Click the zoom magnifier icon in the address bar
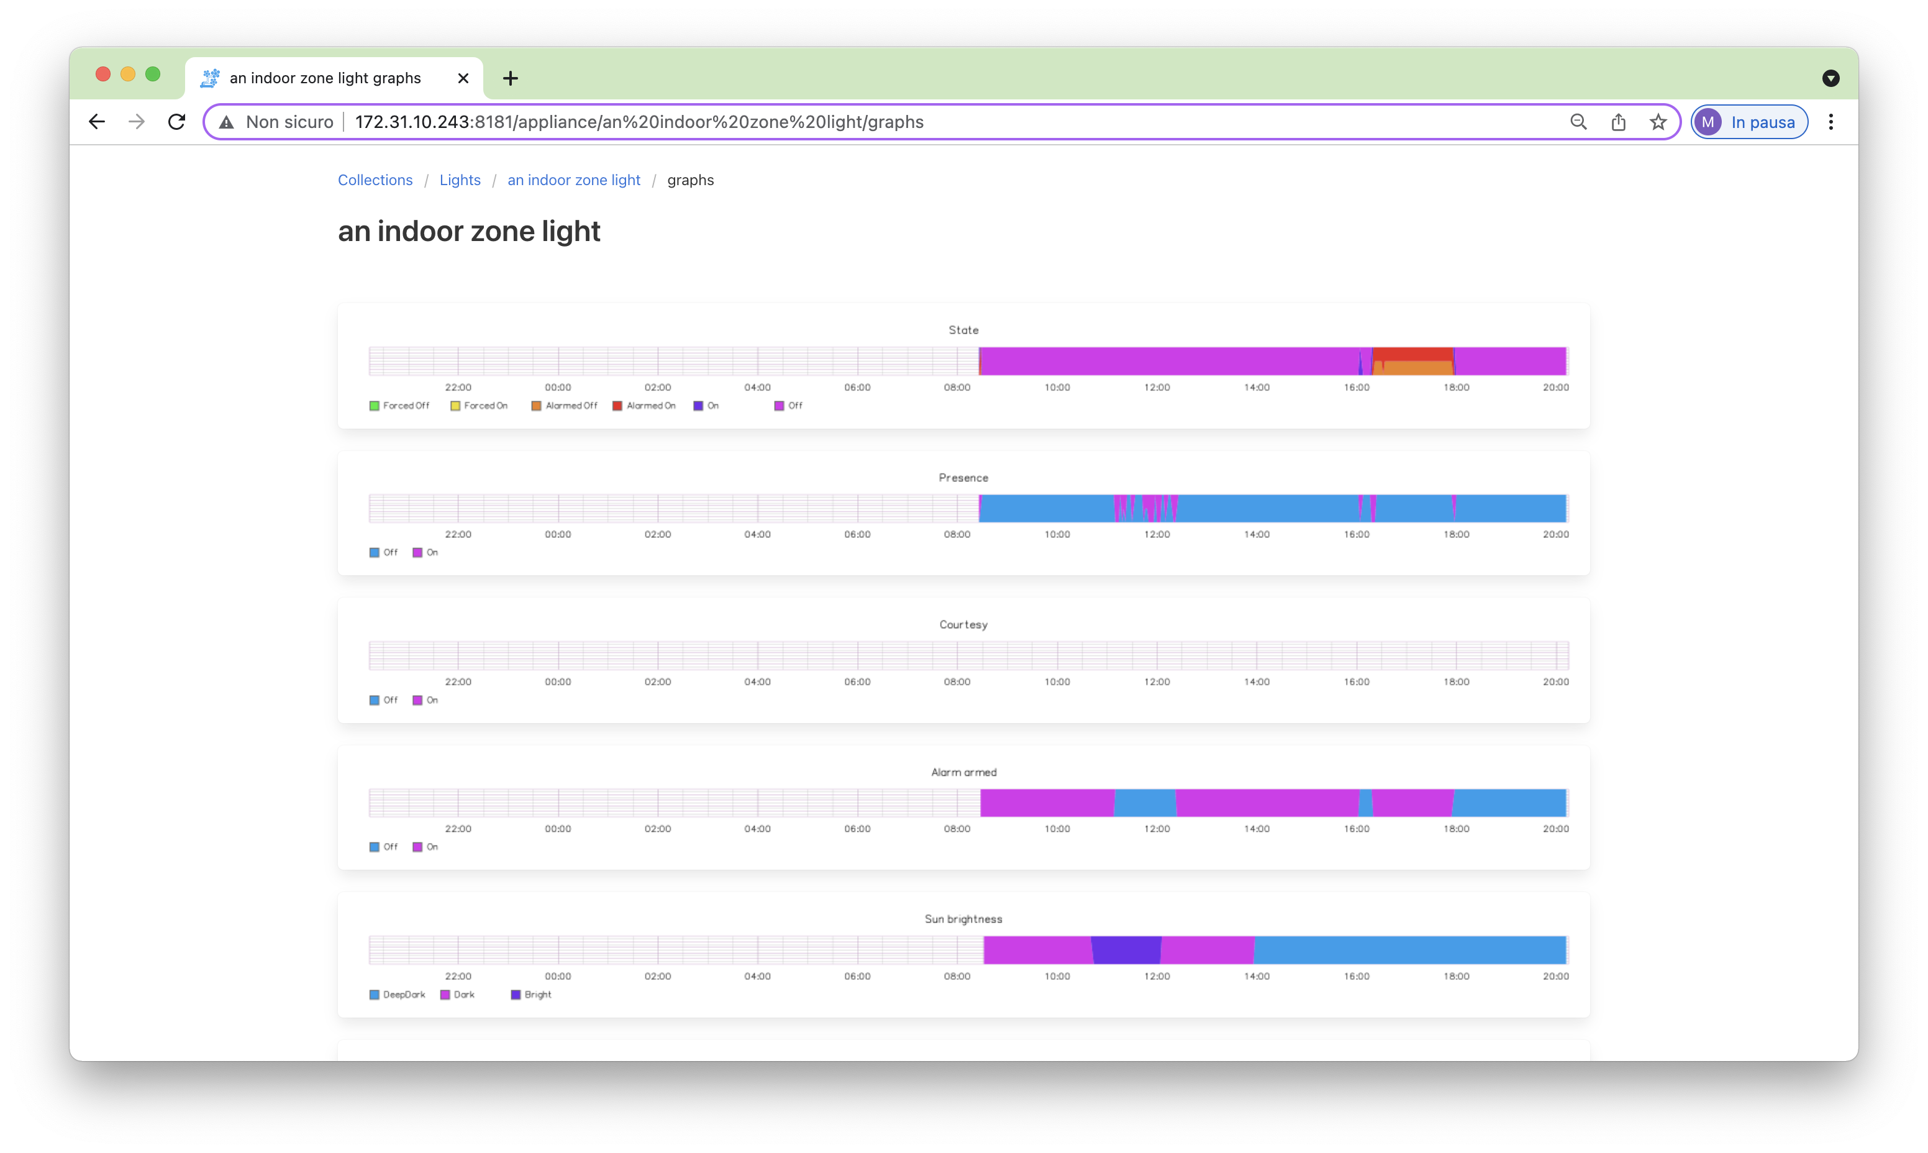The width and height of the screenshot is (1928, 1153). tap(1578, 122)
